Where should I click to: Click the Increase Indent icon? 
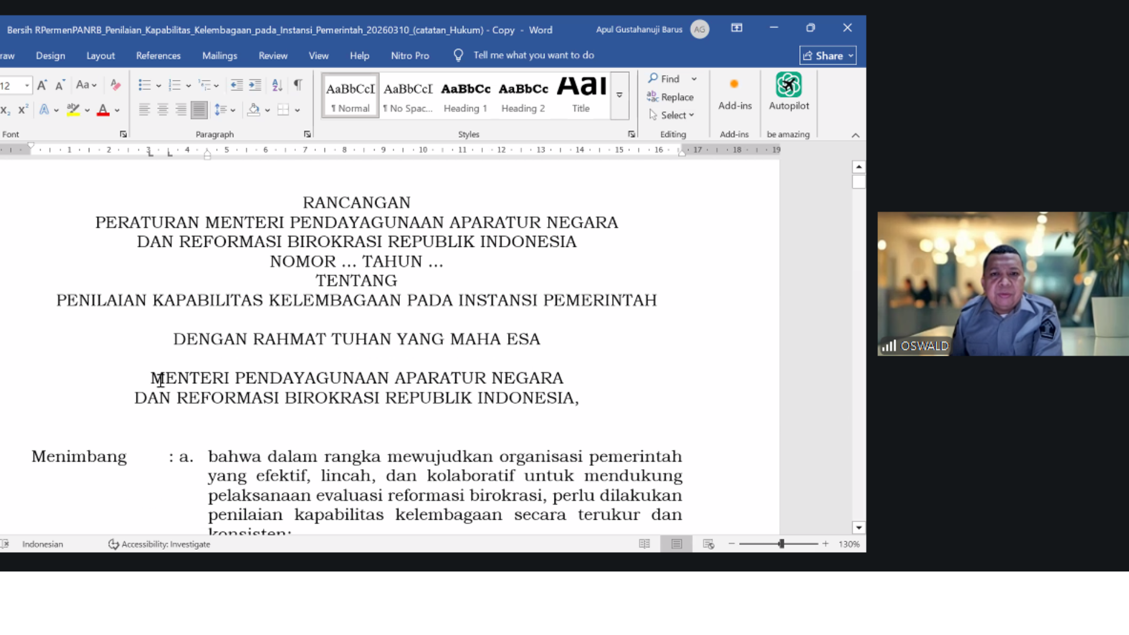255,85
